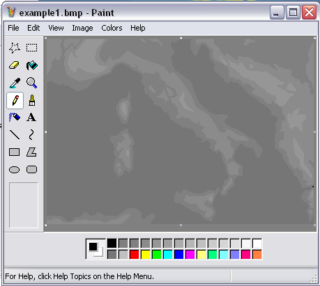Select the Curve tool
Viewport: 320px width, 286px height.
[x=31, y=135]
